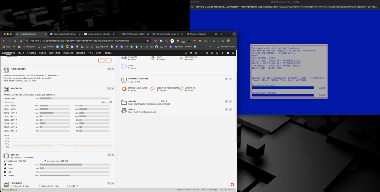Click the browser address bar URL
Viewport: 380px width, 192px height.
pyautogui.click(x=80, y=41)
